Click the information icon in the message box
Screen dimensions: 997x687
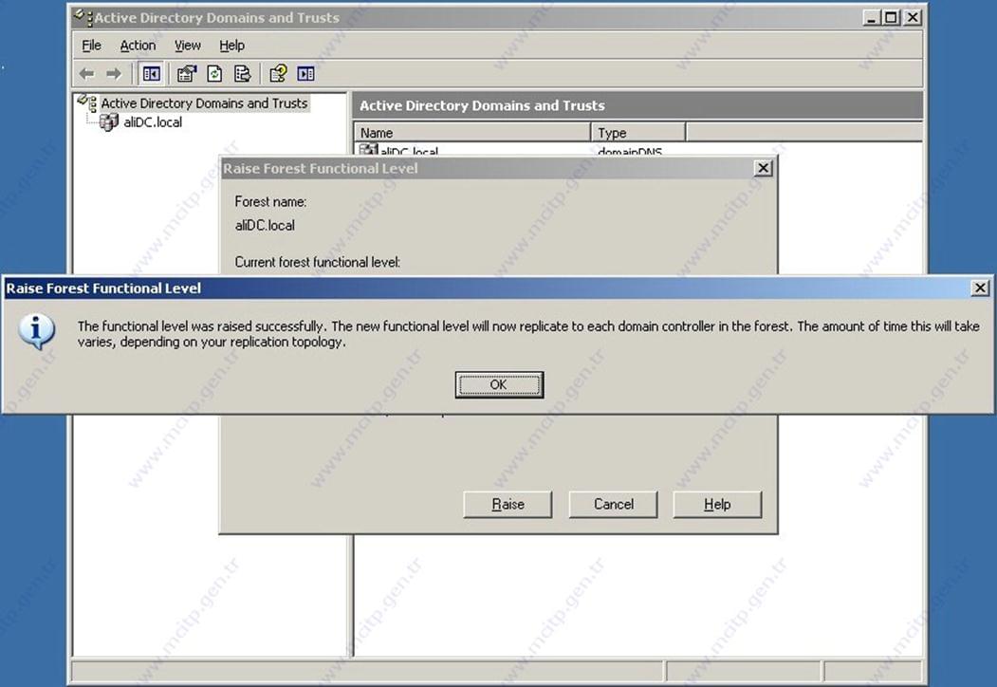tap(36, 331)
